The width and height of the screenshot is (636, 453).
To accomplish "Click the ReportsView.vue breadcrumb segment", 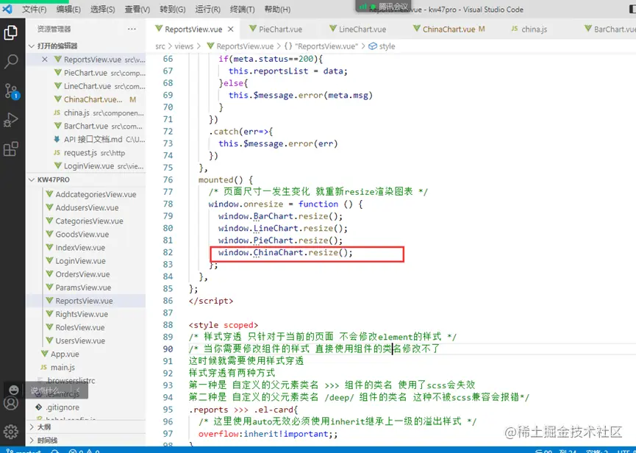I will (x=240, y=46).
